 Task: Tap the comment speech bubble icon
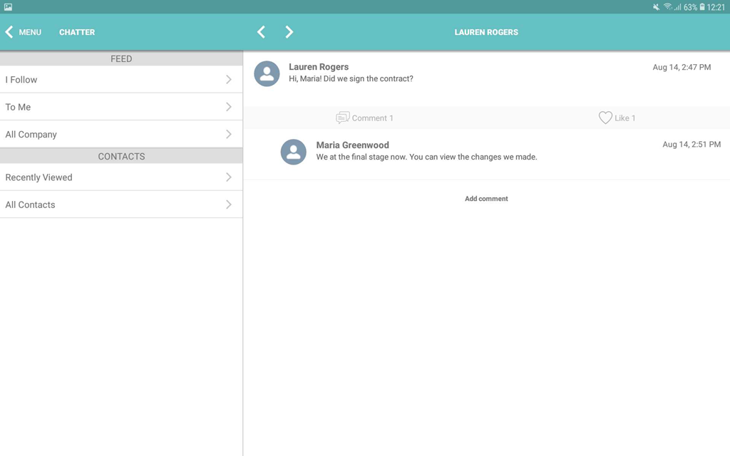tap(342, 118)
